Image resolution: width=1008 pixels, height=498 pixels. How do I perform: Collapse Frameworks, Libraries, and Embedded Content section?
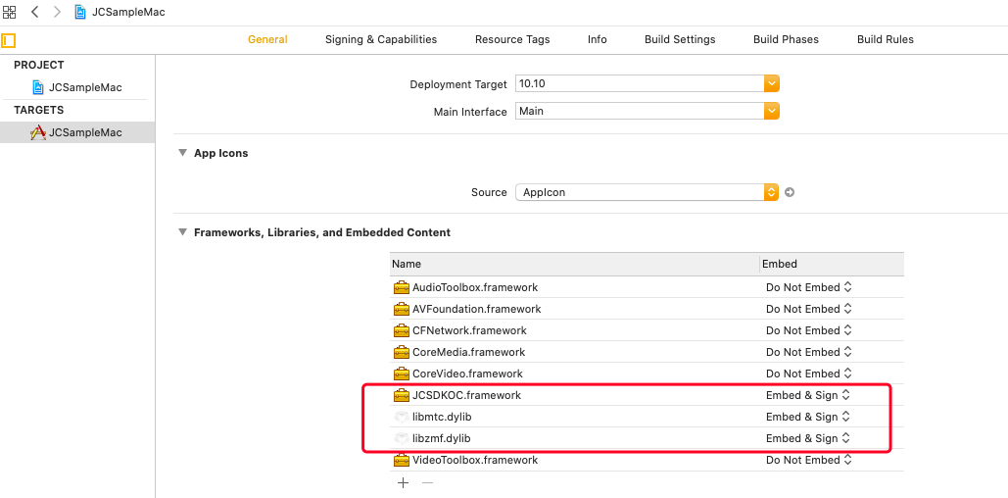pyautogui.click(x=182, y=232)
